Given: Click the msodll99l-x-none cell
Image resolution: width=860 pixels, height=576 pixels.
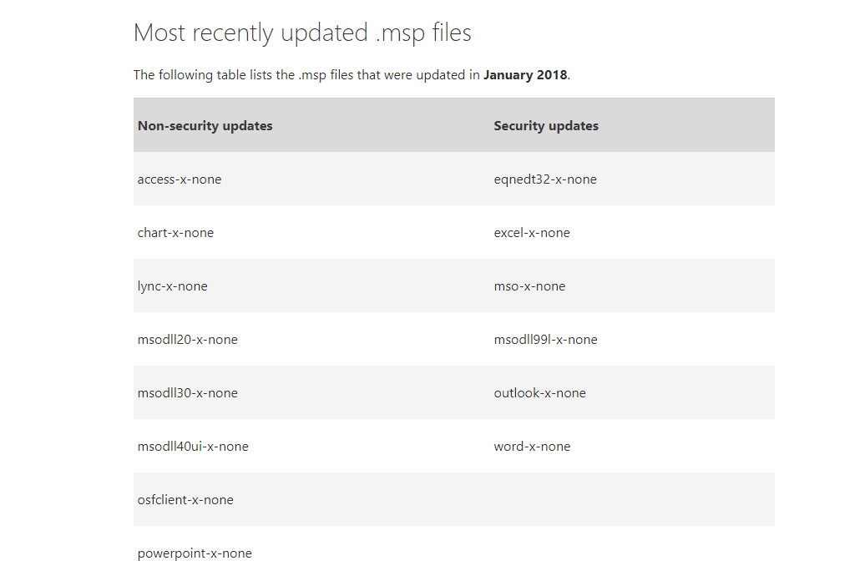Looking at the screenshot, I should click(545, 340).
